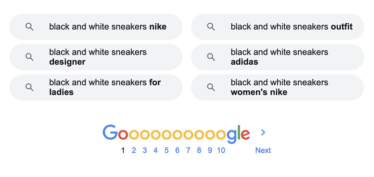Open 'black and white sneakers nike' suggestion
This screenshot has height=177, width=374.
click(96, 27)
